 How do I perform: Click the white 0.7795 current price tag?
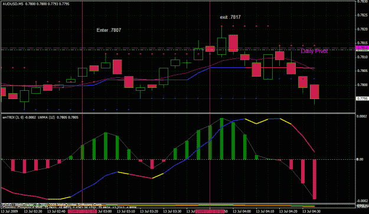coord(363,98)
